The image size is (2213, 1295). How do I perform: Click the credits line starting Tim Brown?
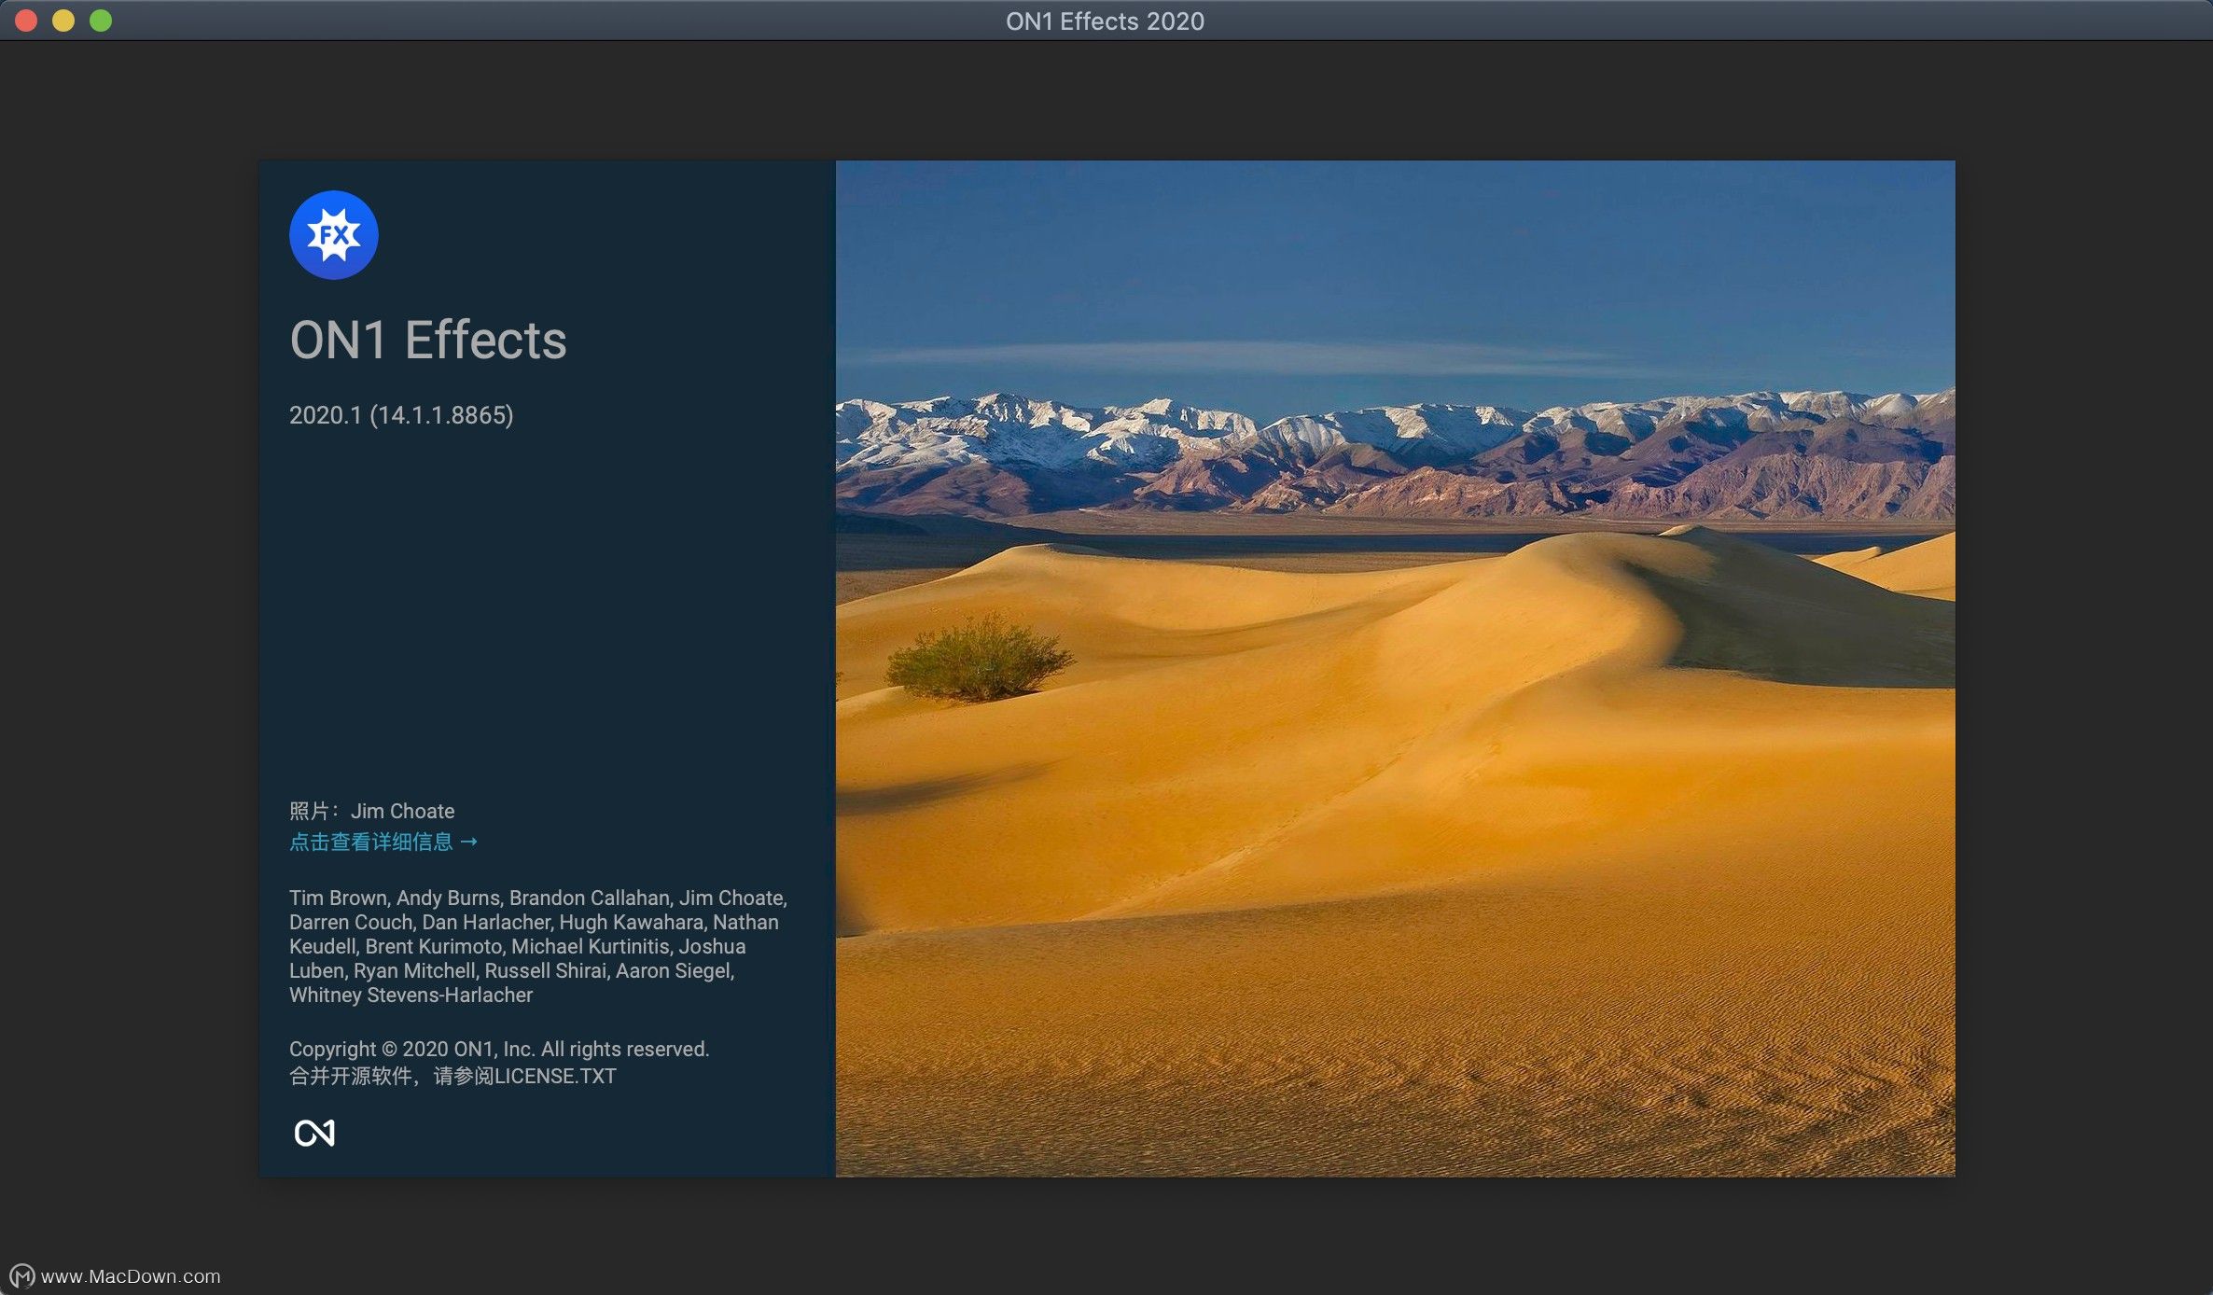(x=538, y=898)
